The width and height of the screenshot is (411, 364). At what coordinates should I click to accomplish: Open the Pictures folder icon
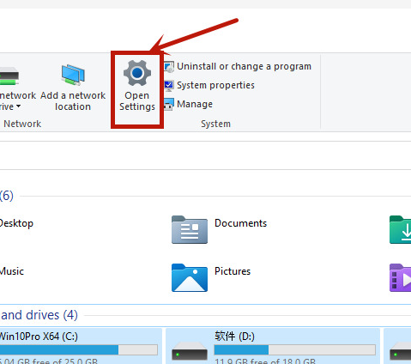190,277
